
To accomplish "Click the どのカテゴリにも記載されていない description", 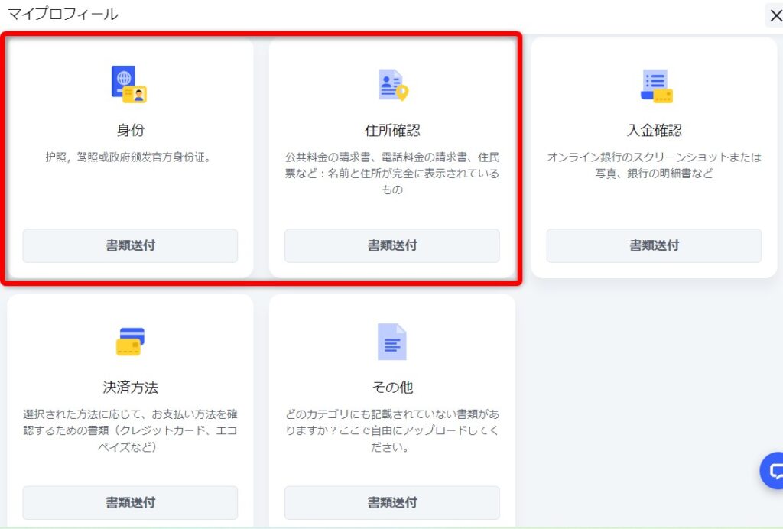I will (x=392, y=430).
